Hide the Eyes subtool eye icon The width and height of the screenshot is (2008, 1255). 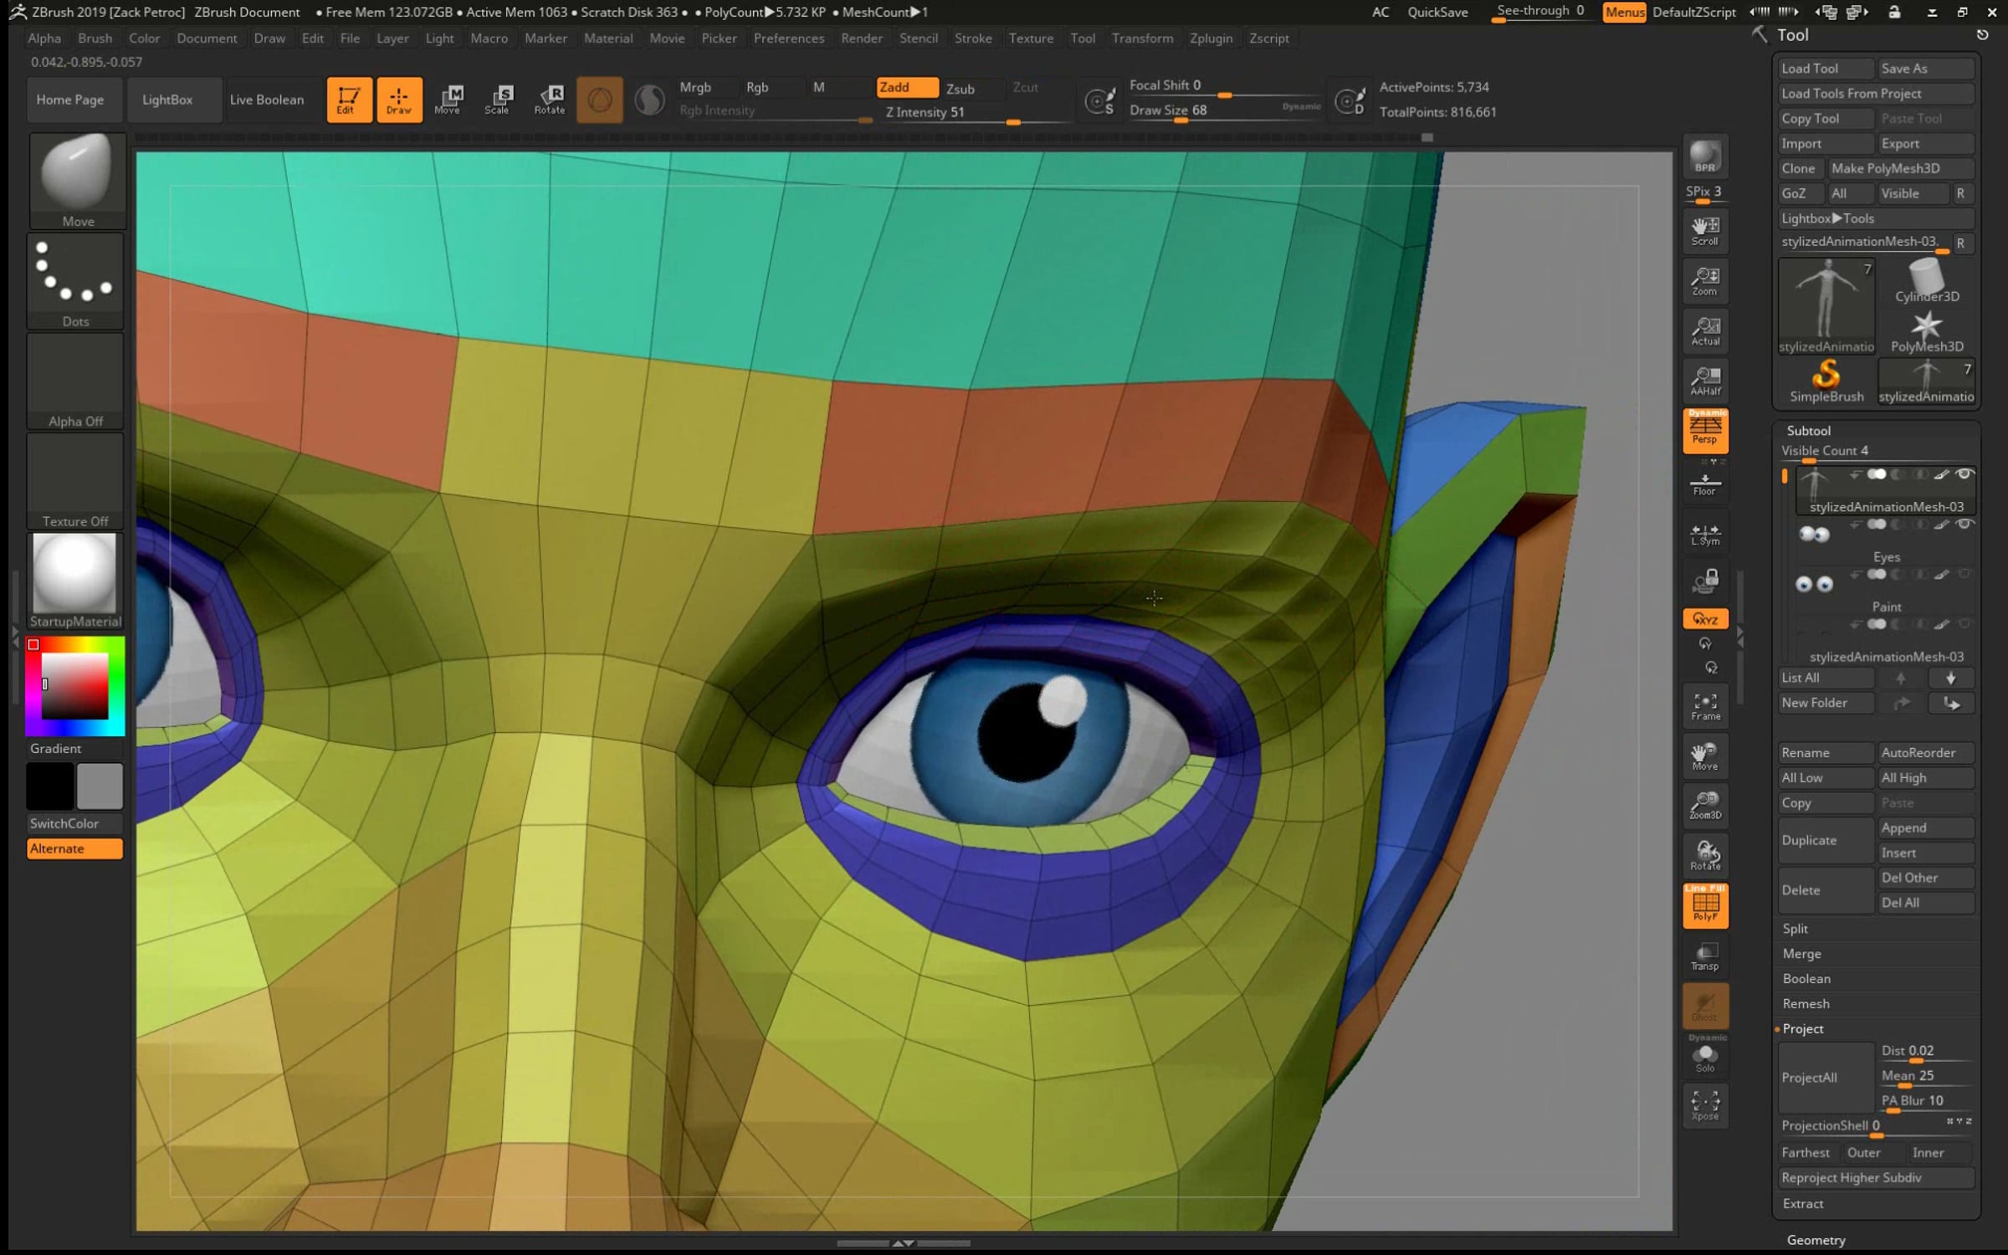1964,525
